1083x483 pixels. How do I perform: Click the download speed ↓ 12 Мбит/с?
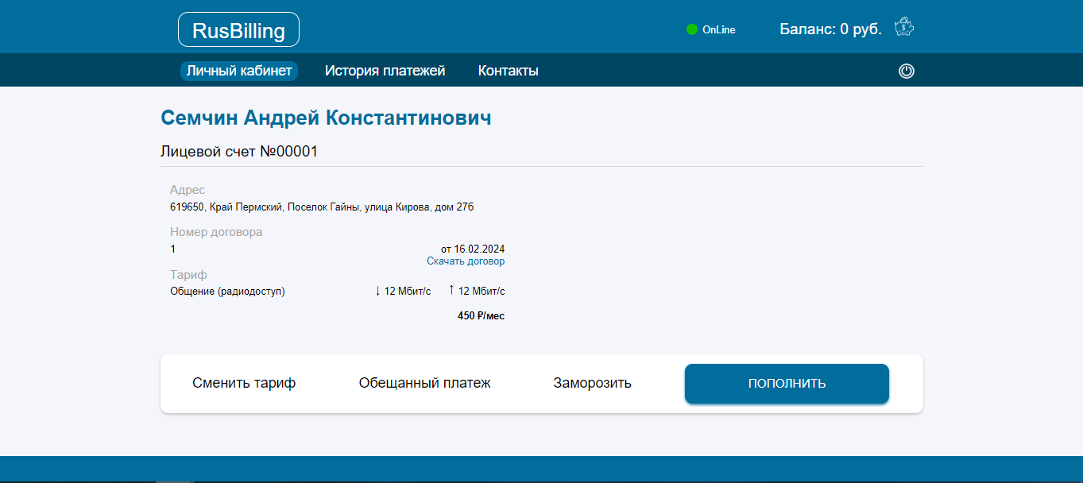pyautogui.click(x=403, y=292)
